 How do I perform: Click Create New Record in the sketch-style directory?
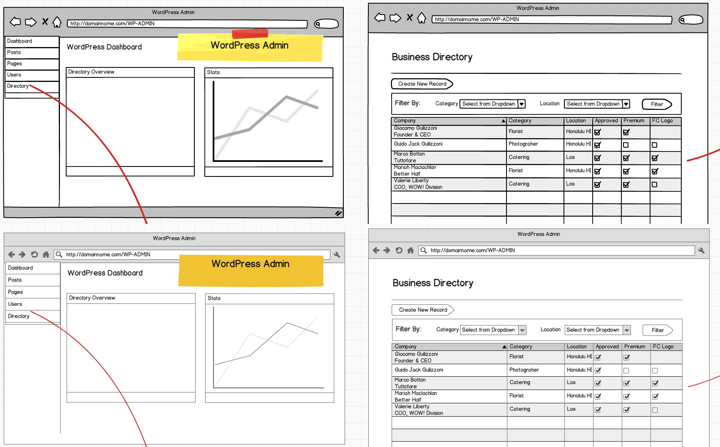(x=422, y=84)
